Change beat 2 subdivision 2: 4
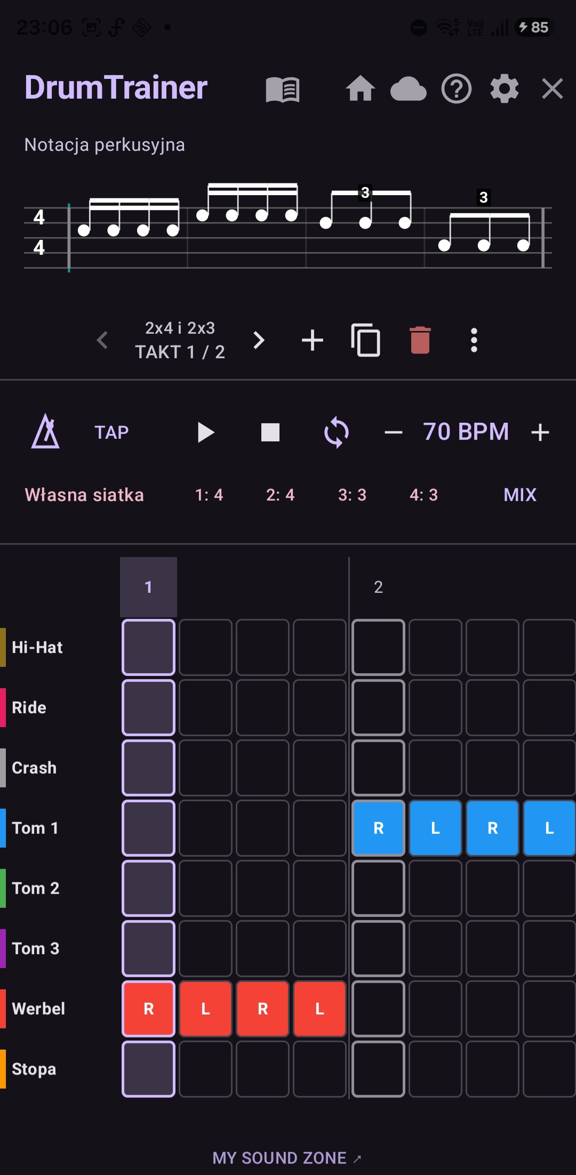 pyautogui.click(x=281, y=495)
